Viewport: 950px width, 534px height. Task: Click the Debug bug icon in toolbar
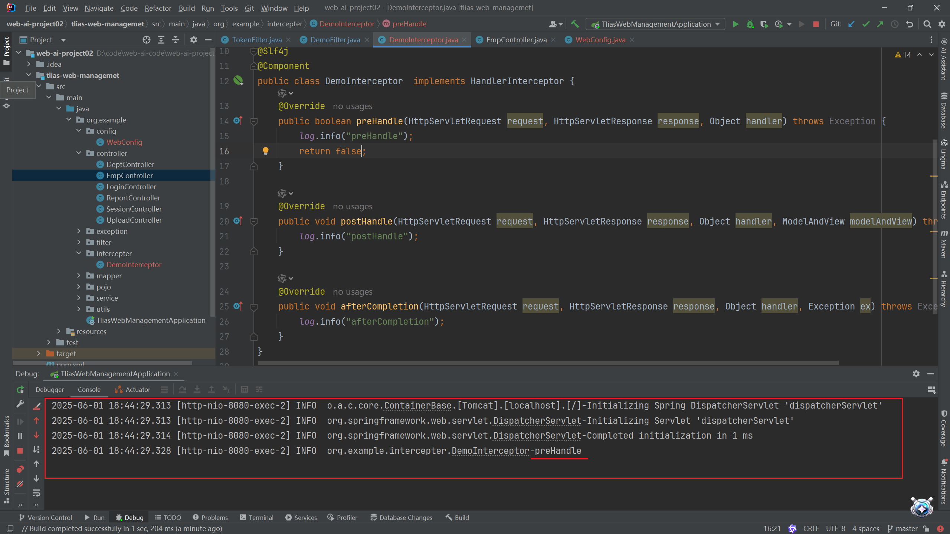tap(750, 24)
